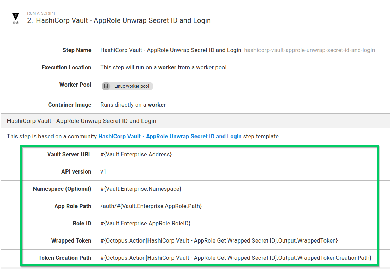Select the Linux worker pool chip
Screen dimensions: 390x269
tap(127, 86)
